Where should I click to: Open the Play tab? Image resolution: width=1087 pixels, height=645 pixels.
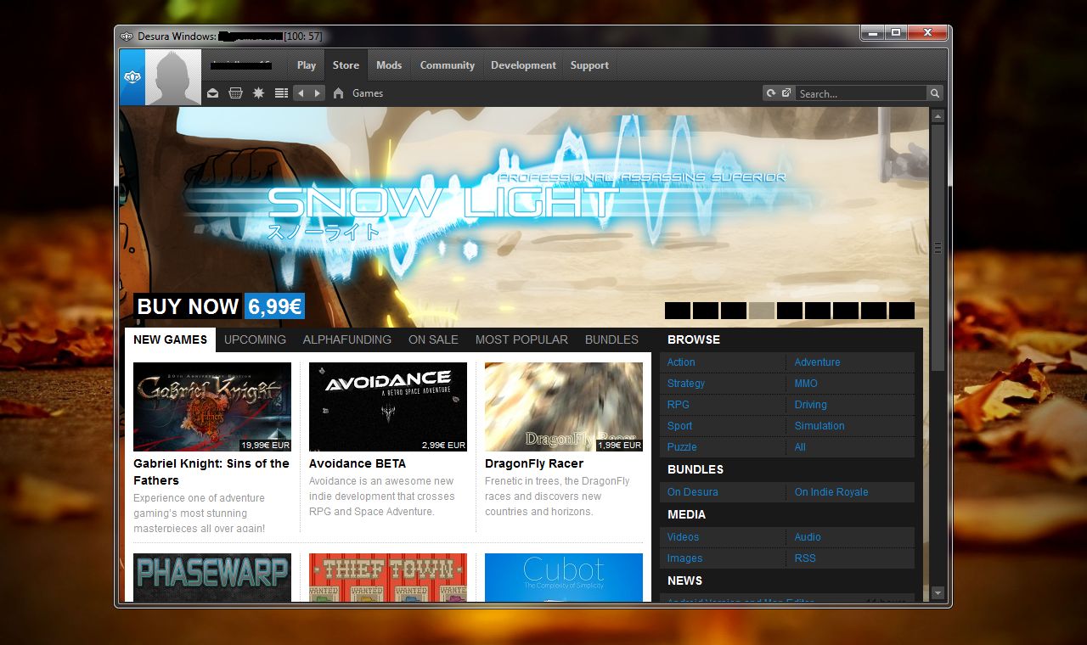click(x=307, y=65)
